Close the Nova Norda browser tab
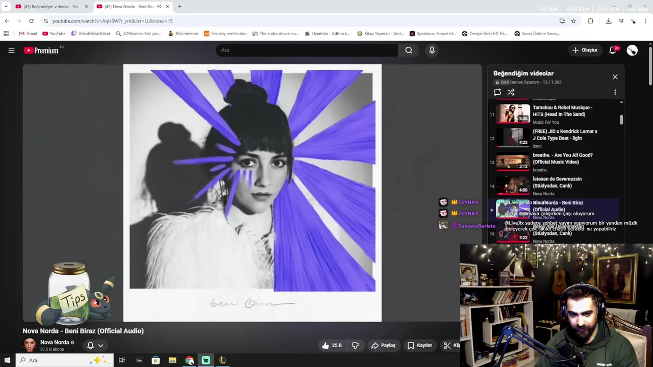653x367 pixels. click(167, 7)
